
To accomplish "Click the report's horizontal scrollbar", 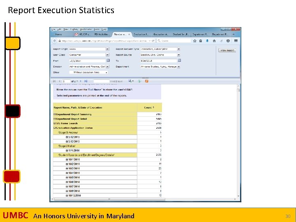I will (x=109, y=199).
